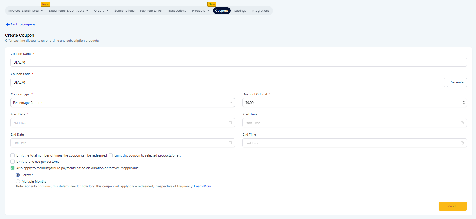Click the End Date input field

tap(123, 143)
